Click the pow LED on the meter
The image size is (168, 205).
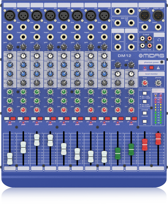coord(156,96)
